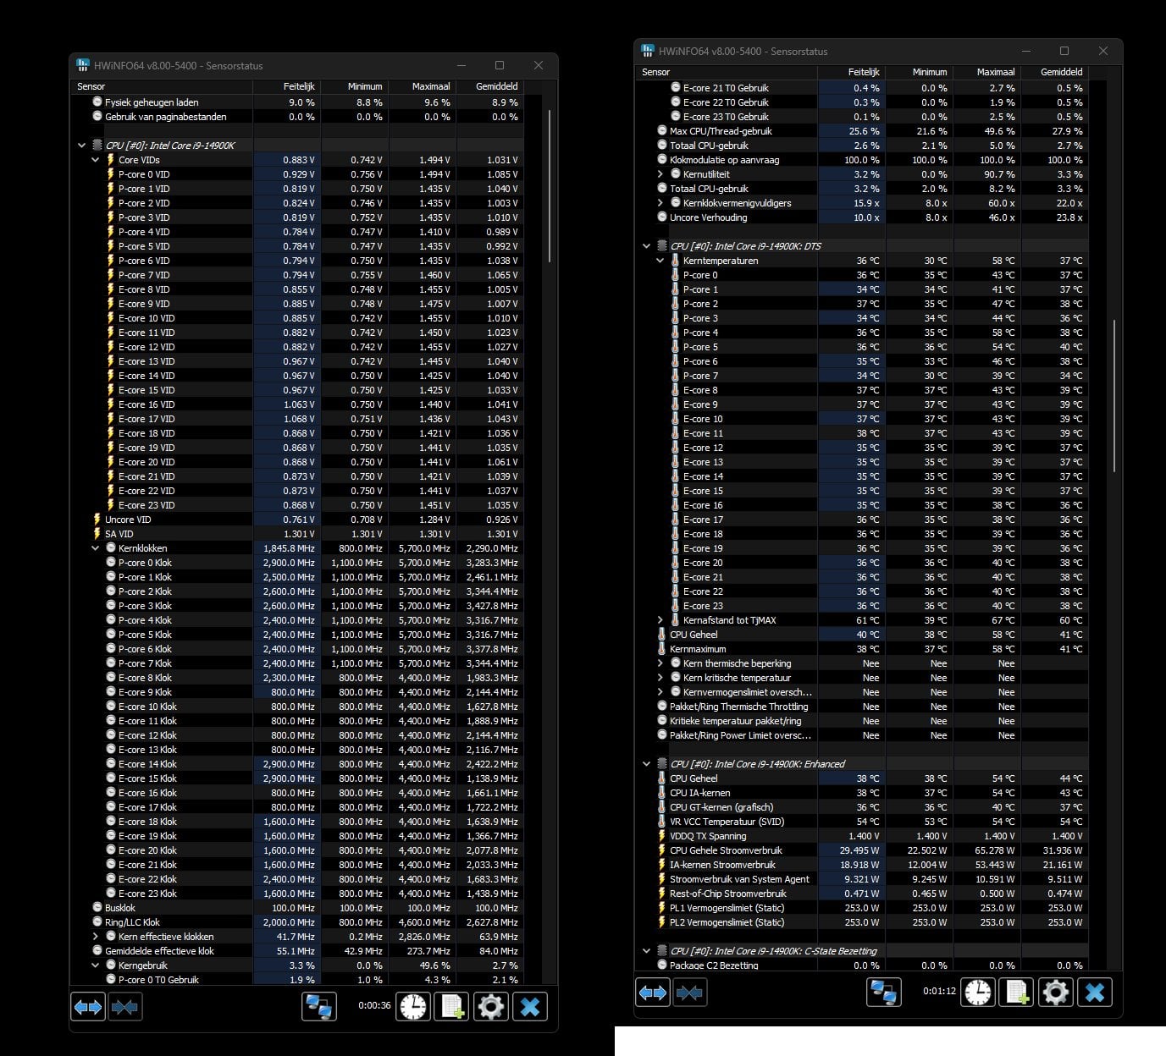Select the Gebruik van paginabestanden row
The width and height of the screenshot is (1166, 1056).
point(297,117)
